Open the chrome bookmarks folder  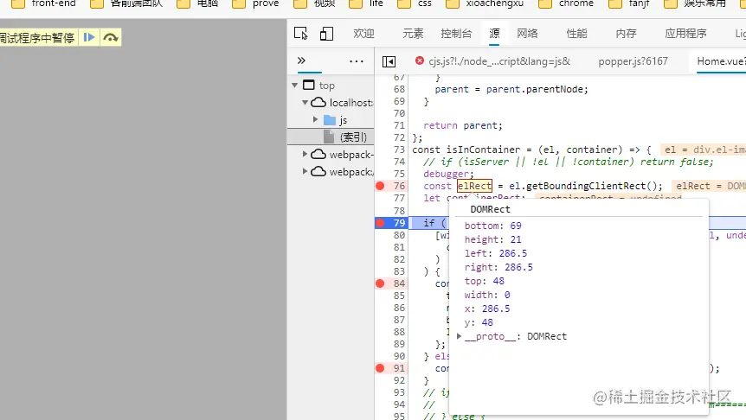(566, 3)
